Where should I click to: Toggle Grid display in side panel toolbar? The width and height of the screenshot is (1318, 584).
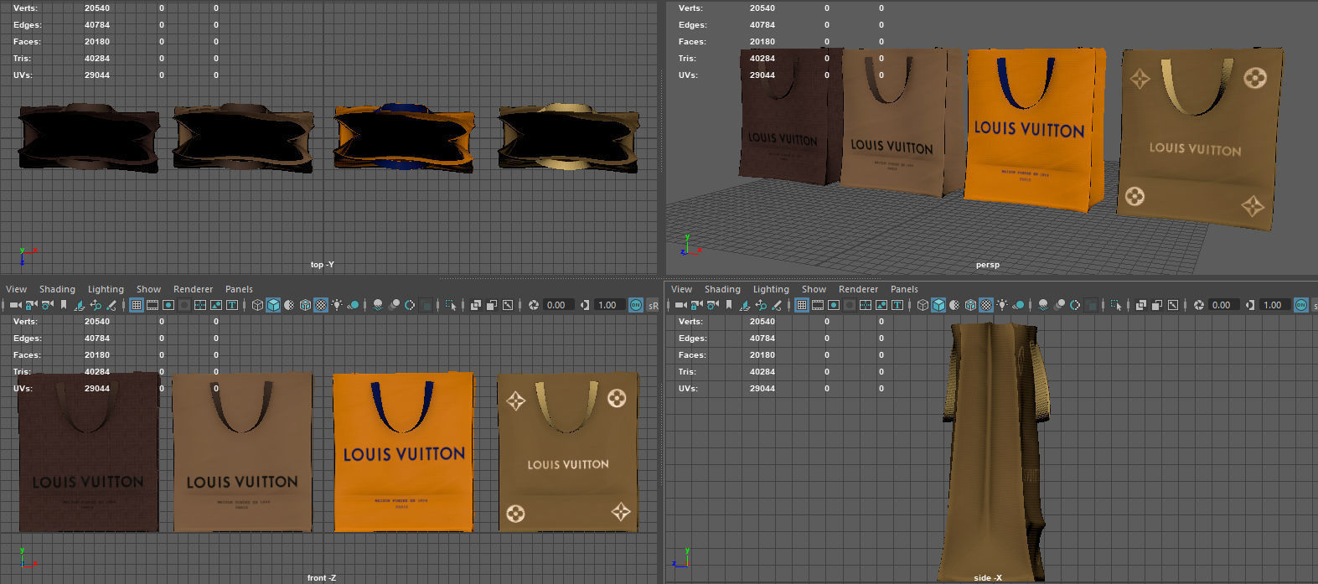tap(802, 305)
